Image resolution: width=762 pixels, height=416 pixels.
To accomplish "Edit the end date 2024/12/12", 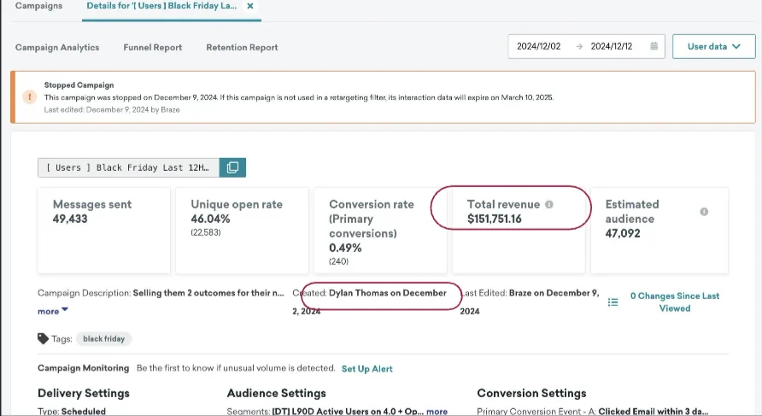I will (612, 46).
